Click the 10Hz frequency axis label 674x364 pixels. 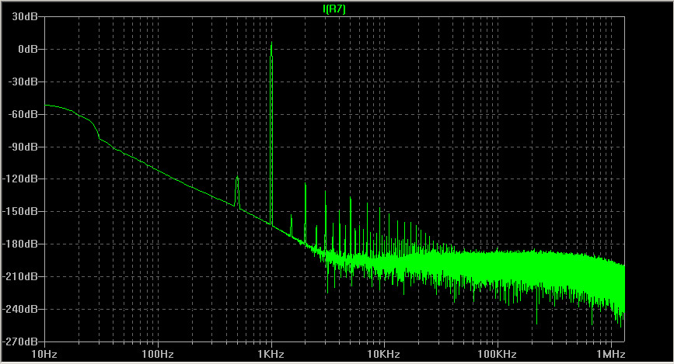[x=44, y=355]
